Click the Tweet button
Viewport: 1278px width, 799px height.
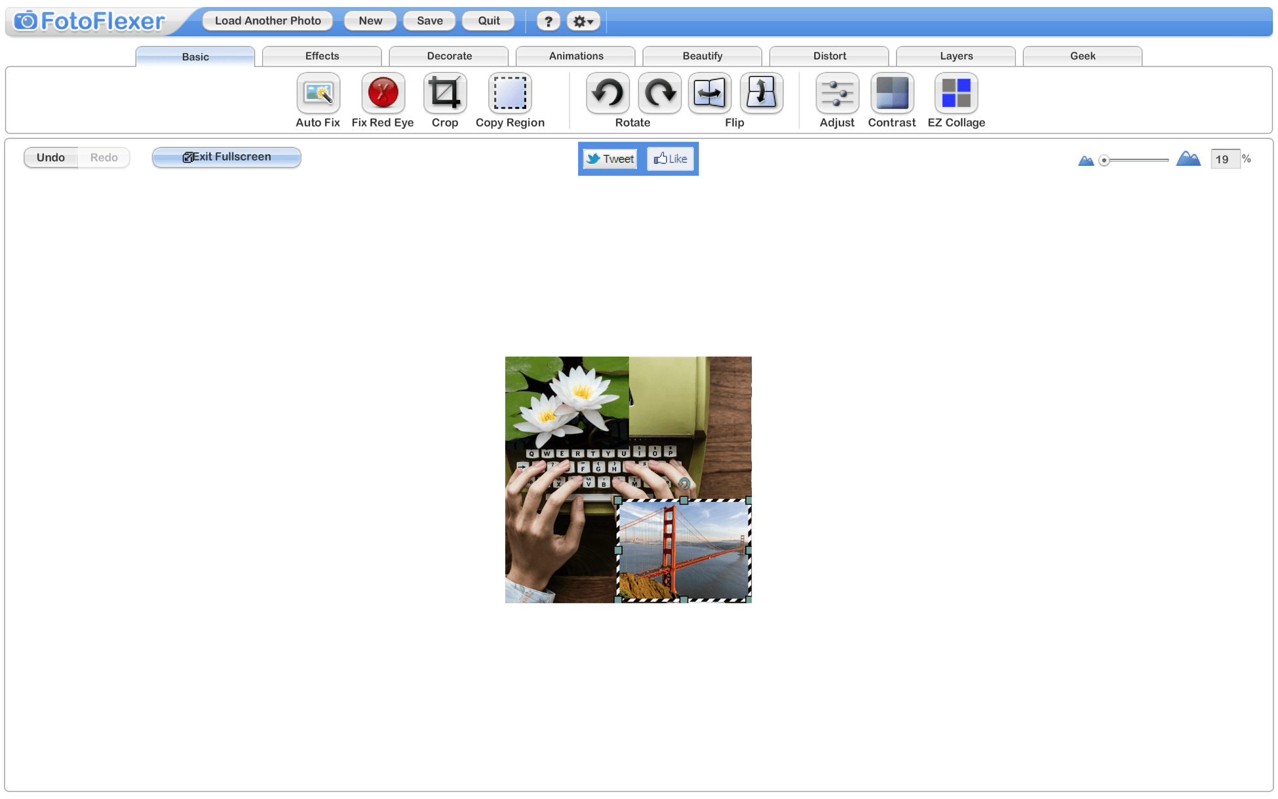tap(609, 158)
